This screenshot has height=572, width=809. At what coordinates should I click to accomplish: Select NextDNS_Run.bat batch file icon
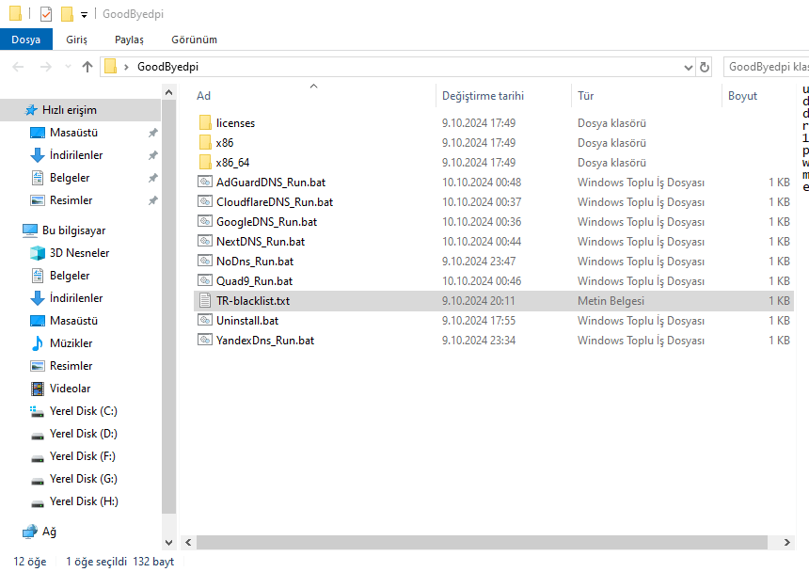[205, 241]
